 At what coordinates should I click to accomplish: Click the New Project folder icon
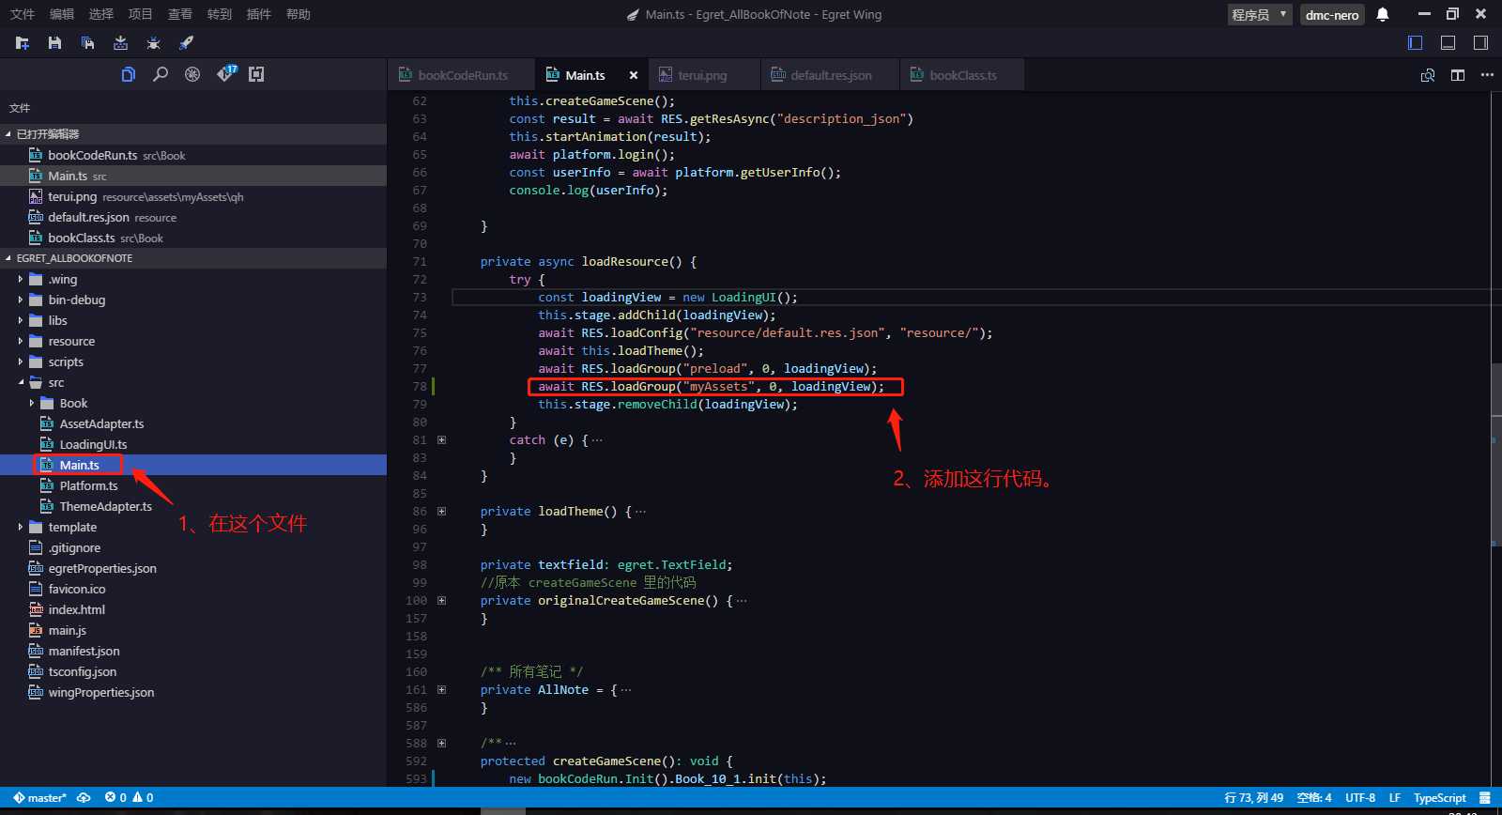tap(23, 43)
